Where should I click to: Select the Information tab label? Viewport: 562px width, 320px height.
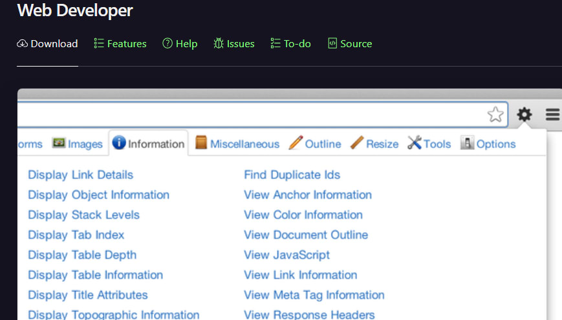point(157,144)
